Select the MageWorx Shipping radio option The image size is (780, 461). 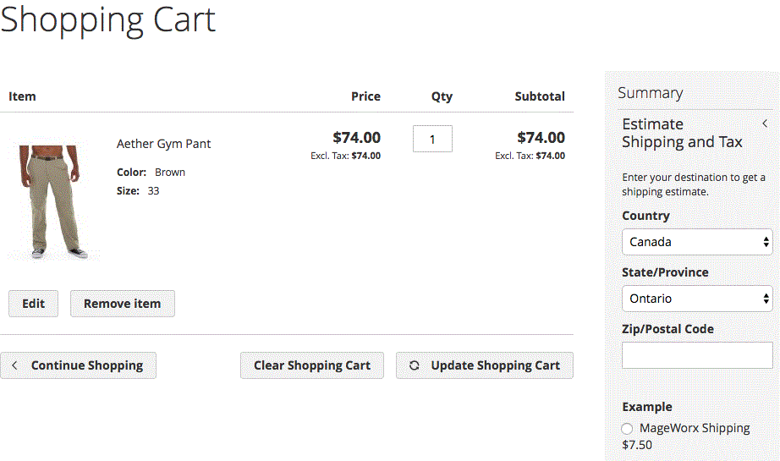pyautogui.click(x=627, y=429)
